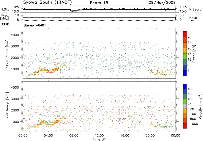Image resolution: width=203 pixels, height=141 pixels.
Task: Click the blue top segment of Velocity colorbar
Action: [x=185, y=87]
